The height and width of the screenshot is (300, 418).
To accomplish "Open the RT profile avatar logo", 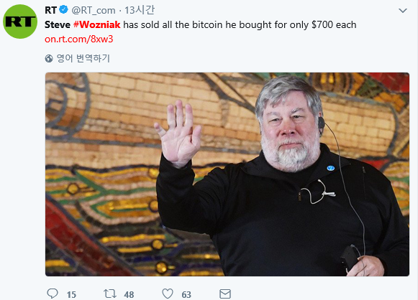I will pyautogui.click(x=20, y=22).
